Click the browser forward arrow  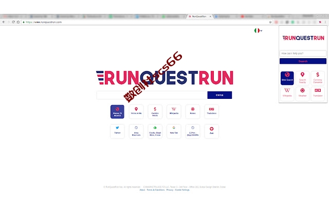click(8, 22)
